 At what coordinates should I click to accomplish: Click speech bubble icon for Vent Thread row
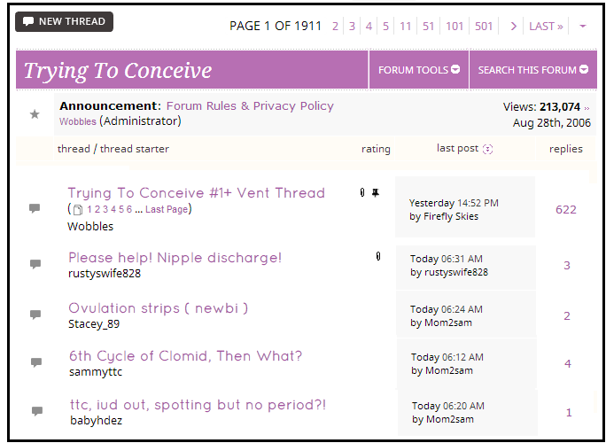35,208
